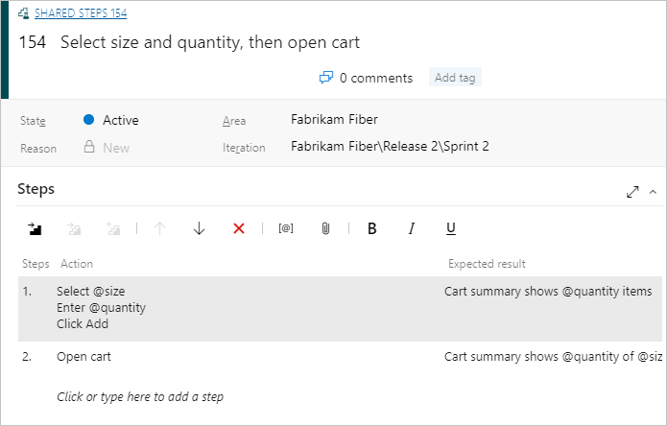Open the SHARED STEPS 154 link
The width and height of the screenshot is (667, 426).
point(81,13)
